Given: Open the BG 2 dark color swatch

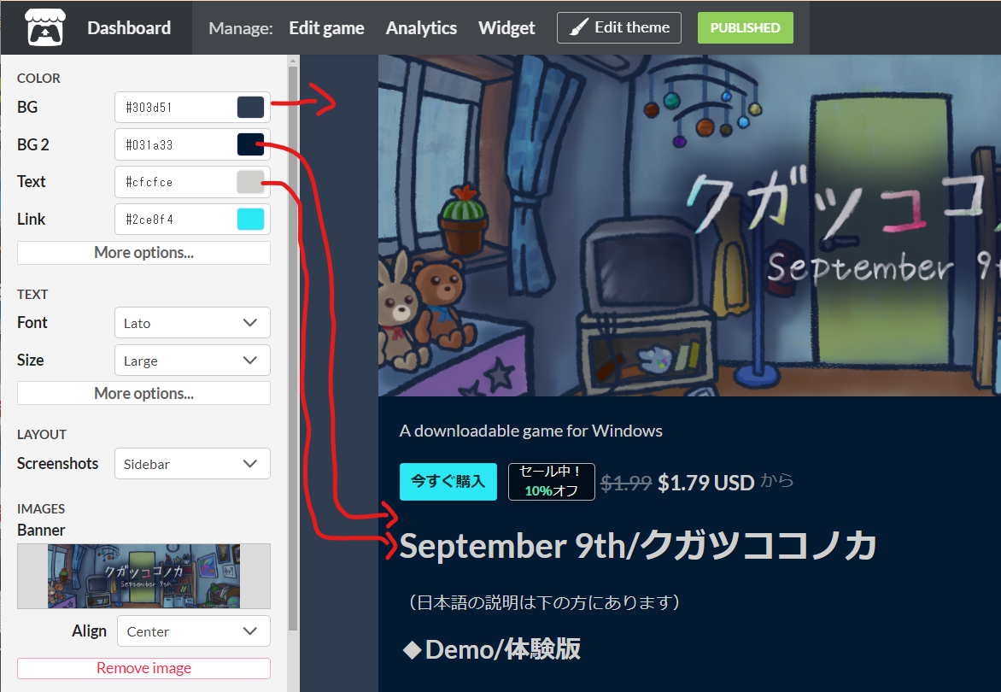Looking at the screenshot, I should click(251, 144).
